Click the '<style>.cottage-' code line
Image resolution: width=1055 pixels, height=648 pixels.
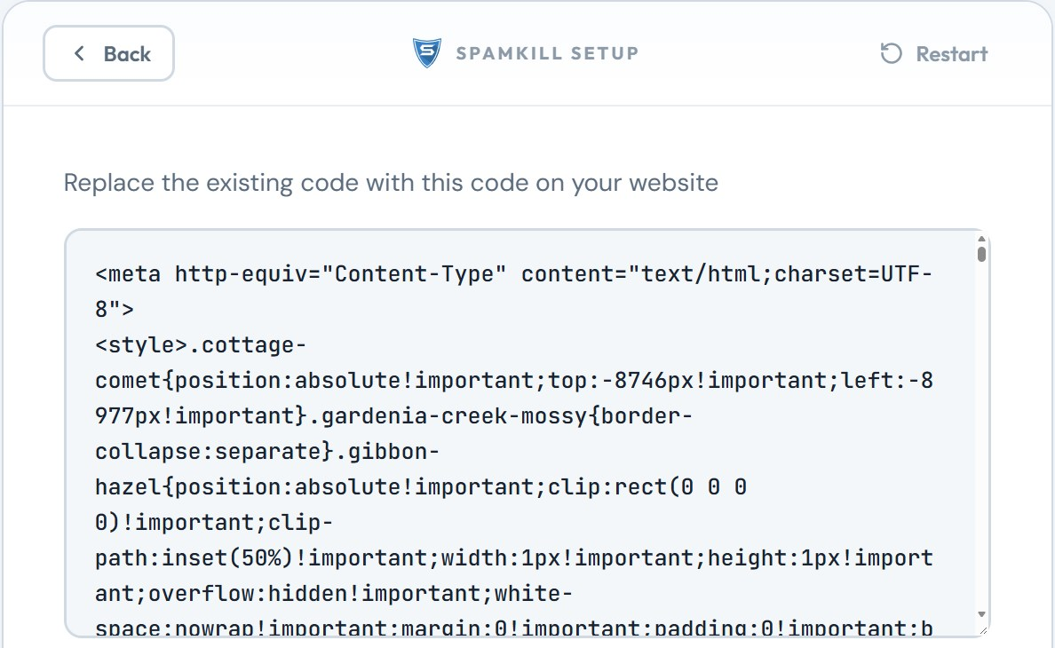click(x=201, y=345)
